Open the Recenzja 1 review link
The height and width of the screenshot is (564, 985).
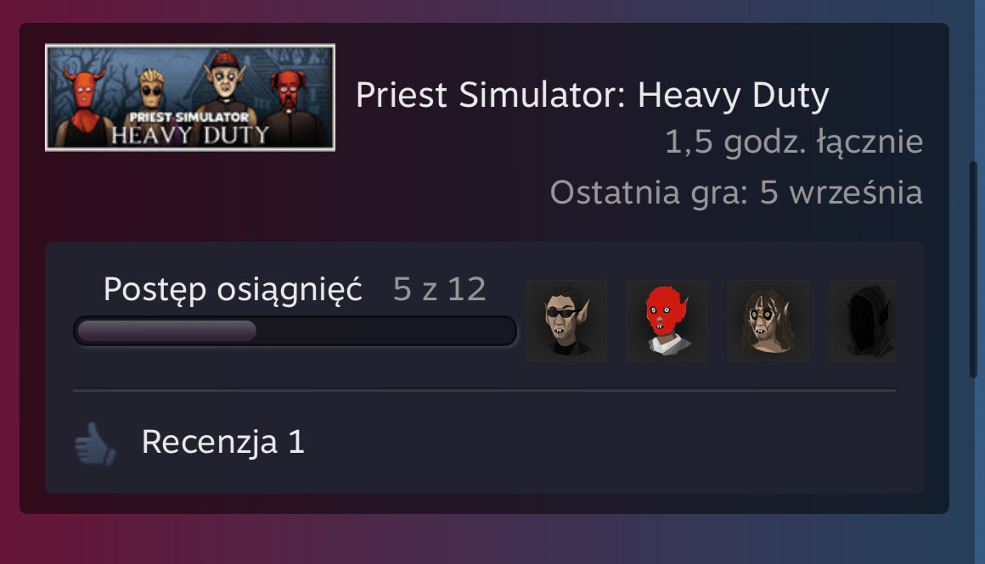[x=223, y=442]
